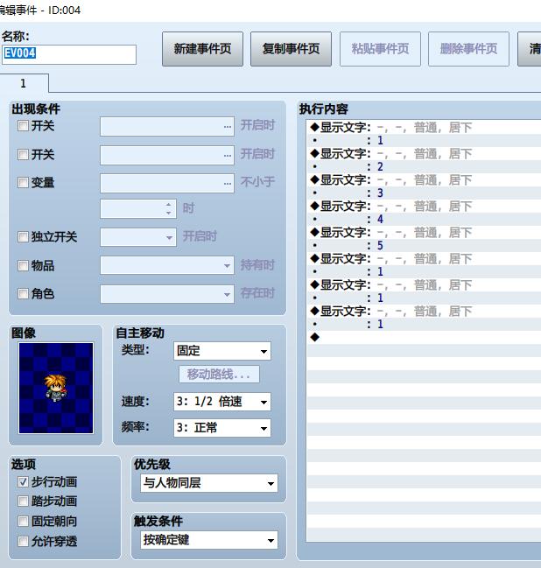Screen dimensions: 541x568
Task: Click the 粘贴事件页 button
Action: [380, 49]
